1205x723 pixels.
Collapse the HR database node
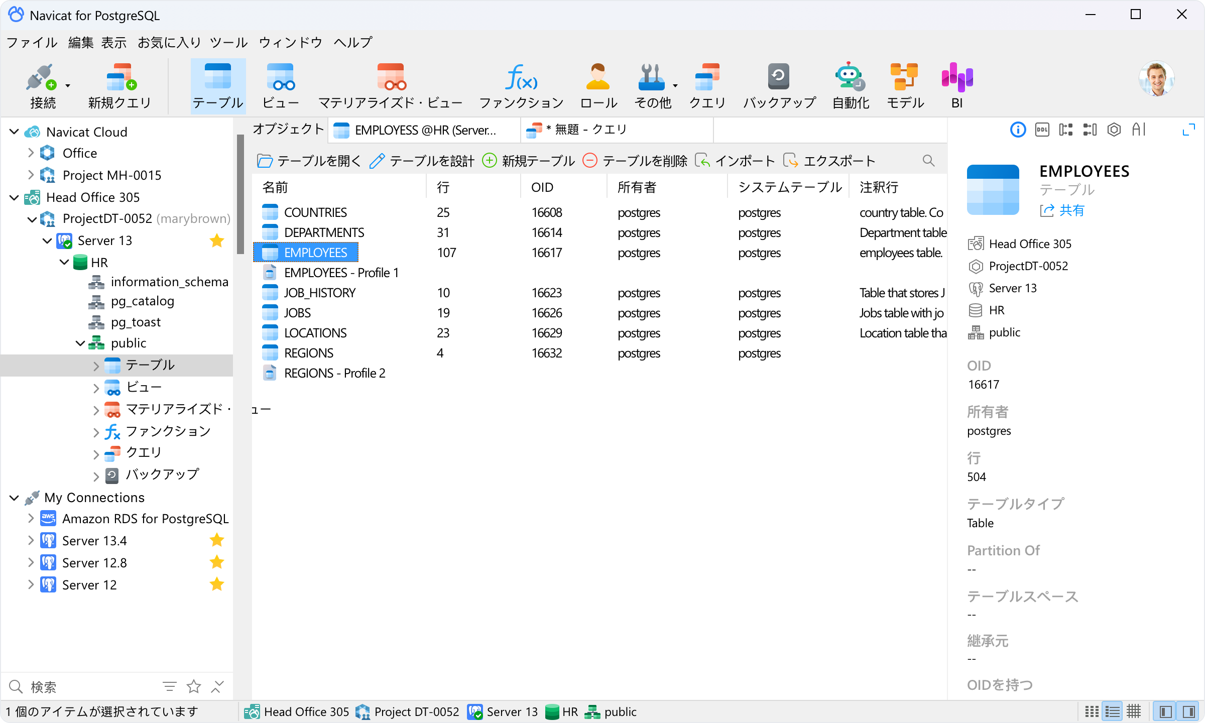click(64, 262)
